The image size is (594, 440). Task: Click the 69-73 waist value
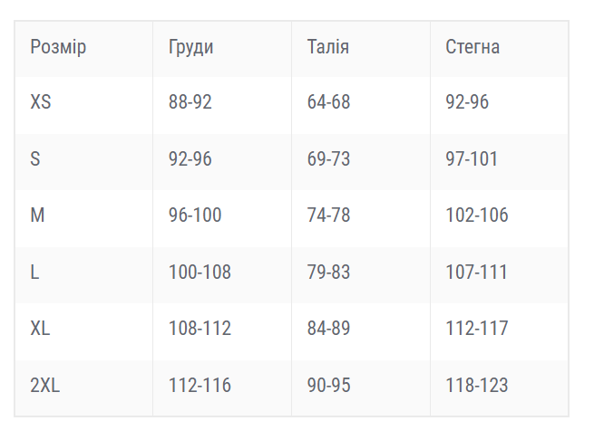point(328,158)
